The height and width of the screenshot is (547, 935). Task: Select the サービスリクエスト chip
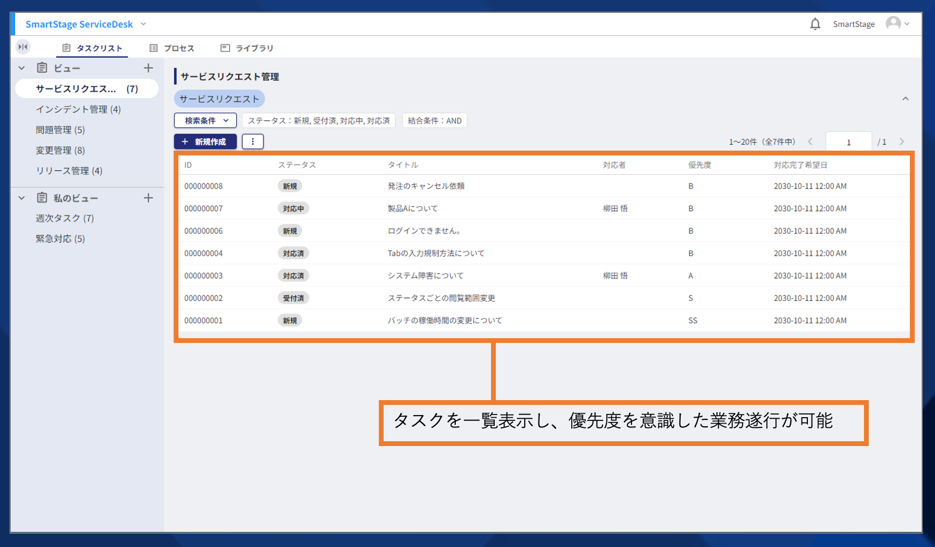[219, 99]
